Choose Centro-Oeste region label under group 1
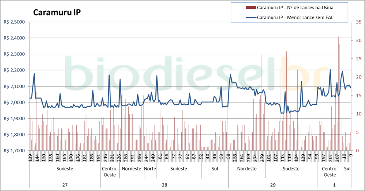This screenshot has height=191, width=365. [330, 172]
